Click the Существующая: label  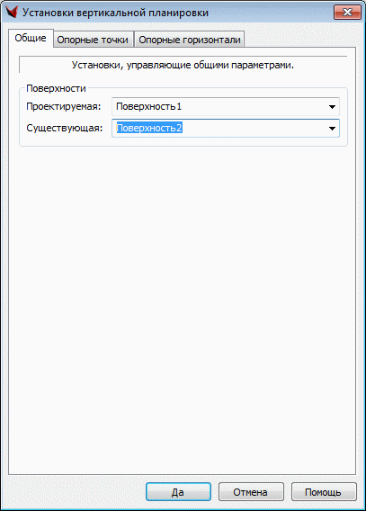(65, 128)
